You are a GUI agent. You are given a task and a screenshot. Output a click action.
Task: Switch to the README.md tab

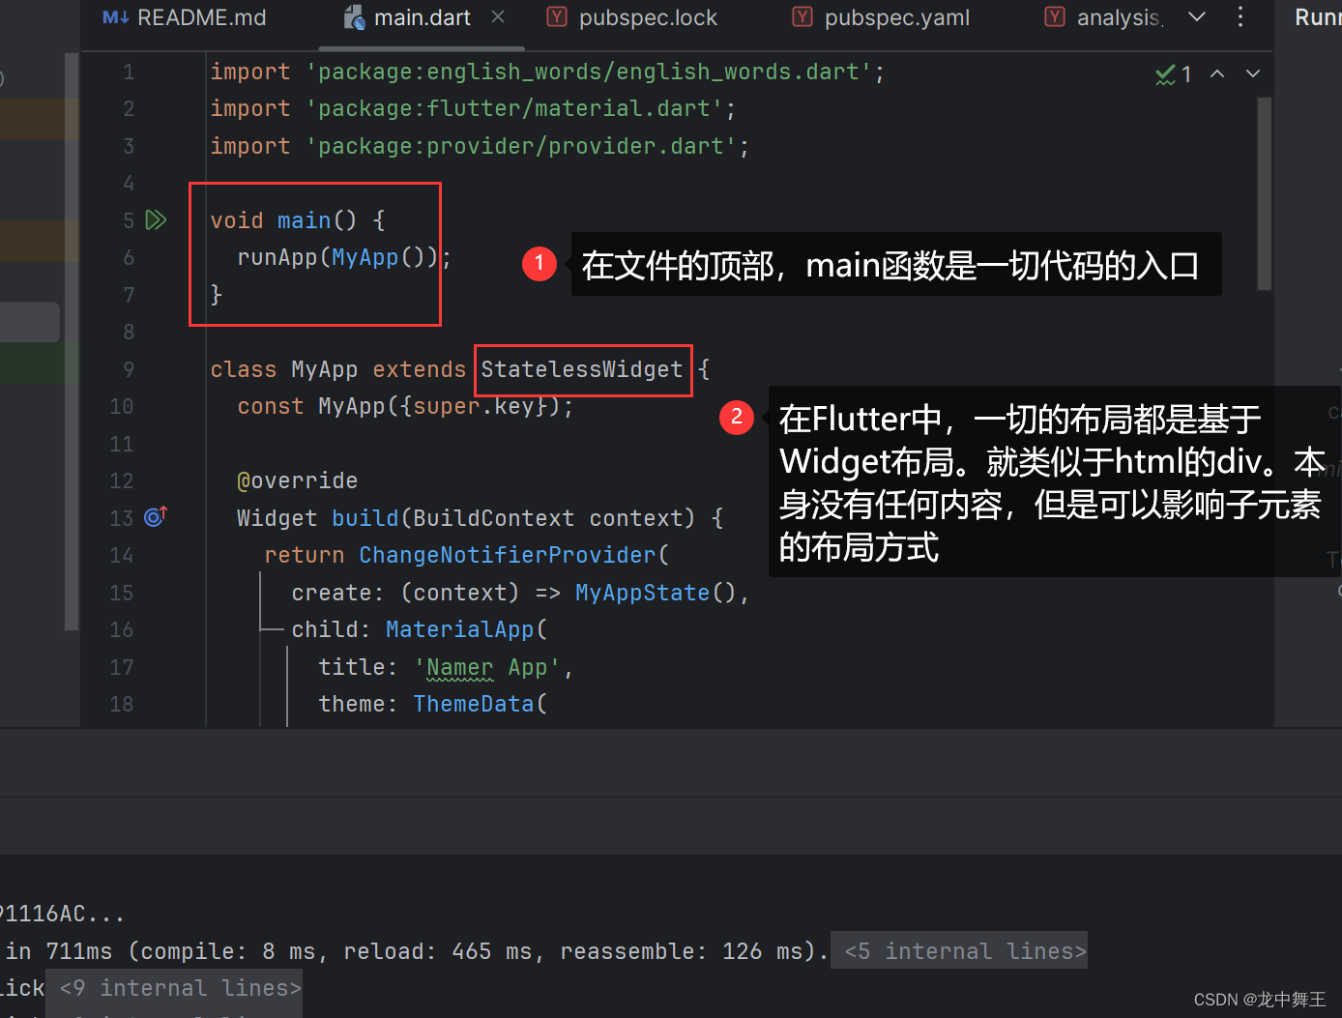pos(184,17)
